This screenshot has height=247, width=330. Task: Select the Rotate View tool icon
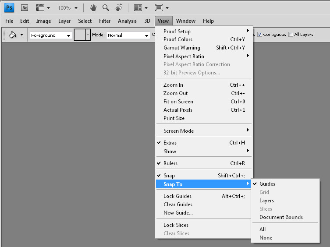coord(119,8)
